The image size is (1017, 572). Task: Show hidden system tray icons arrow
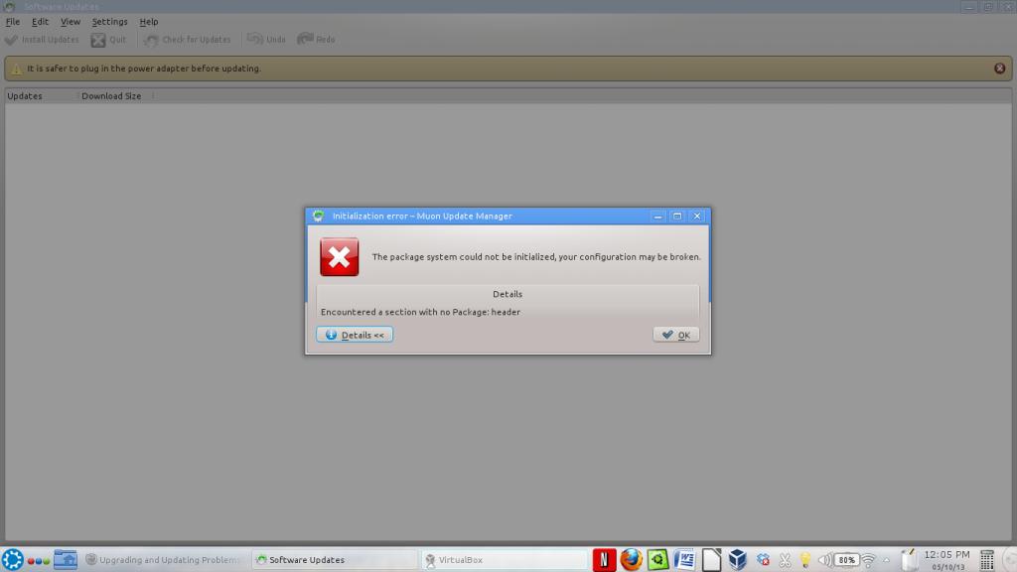(887, 560)
